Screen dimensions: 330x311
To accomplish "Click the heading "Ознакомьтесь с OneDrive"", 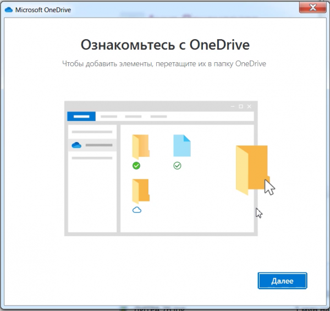I will [x=164, y=44].
